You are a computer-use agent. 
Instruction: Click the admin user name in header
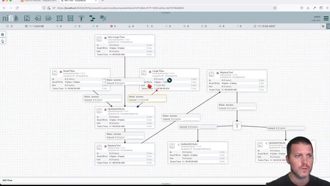317,17
